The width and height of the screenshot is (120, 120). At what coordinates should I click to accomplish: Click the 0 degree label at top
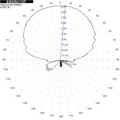point(60,3)
